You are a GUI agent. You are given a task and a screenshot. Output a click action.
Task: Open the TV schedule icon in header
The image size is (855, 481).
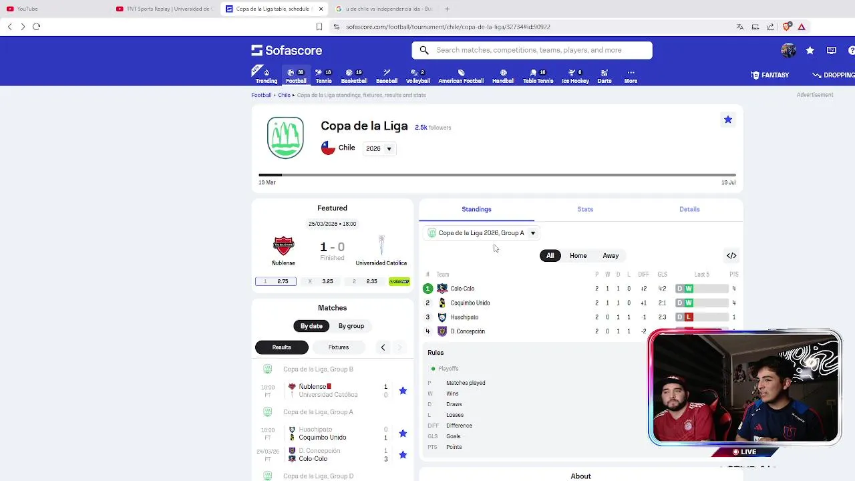(x=832, y=50)
